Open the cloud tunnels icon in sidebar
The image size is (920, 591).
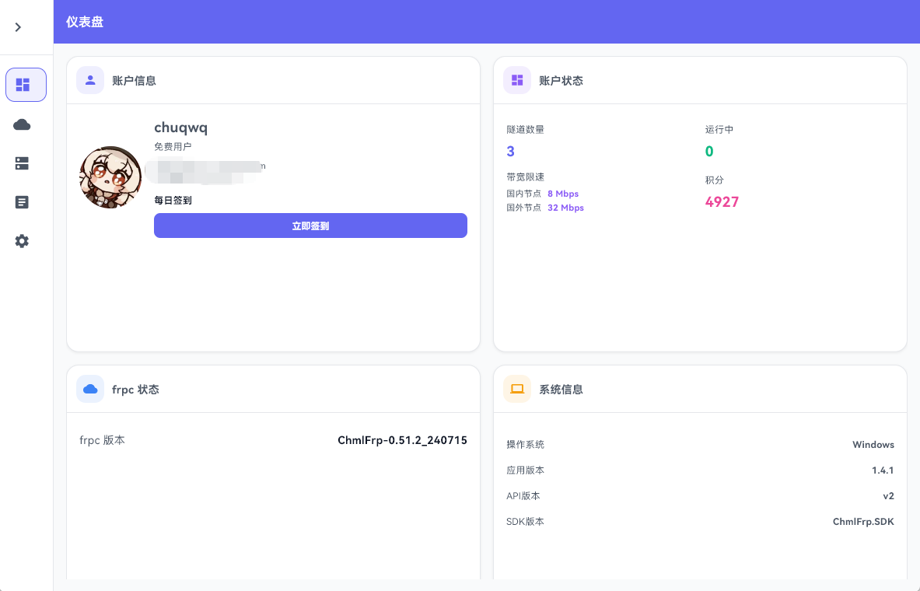click(23, 124)
